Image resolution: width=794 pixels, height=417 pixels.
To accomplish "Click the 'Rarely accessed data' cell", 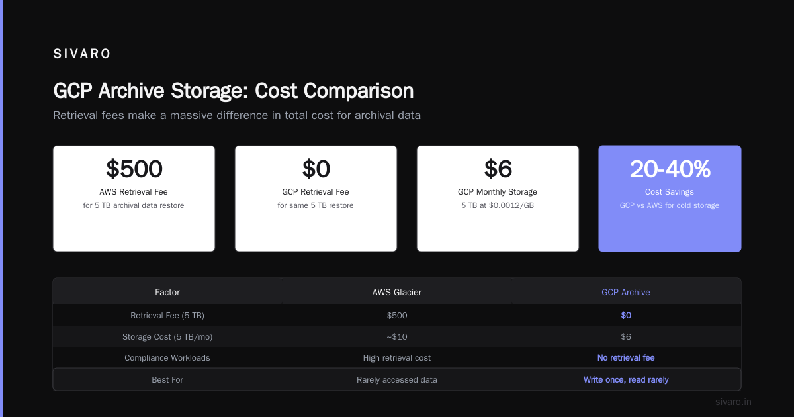I will [x=397, y=380].
